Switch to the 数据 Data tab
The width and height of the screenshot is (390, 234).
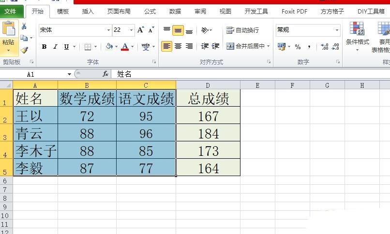175,12
